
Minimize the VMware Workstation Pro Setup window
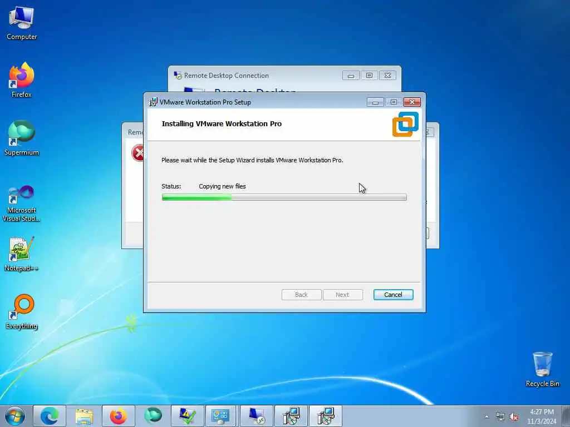point(375,102)
